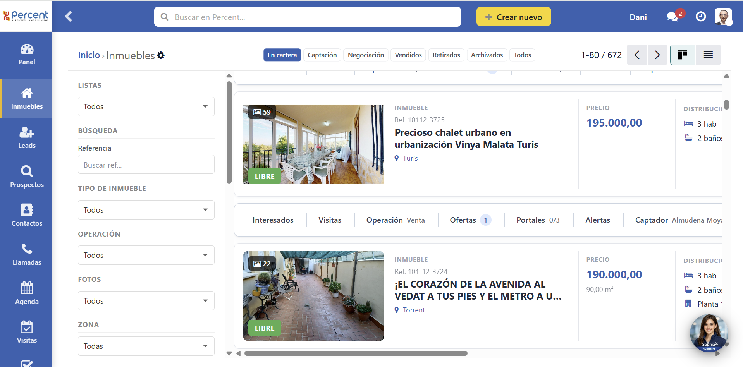Click the Torrent location pin
This screenshot has width=743, height=367.
(x=397, y=310)
